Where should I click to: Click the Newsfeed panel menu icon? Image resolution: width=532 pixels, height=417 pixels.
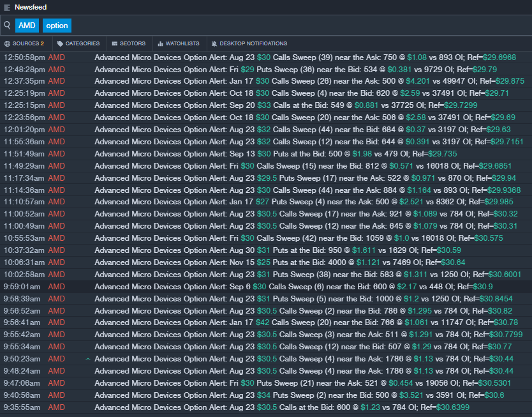coord(7,7)
